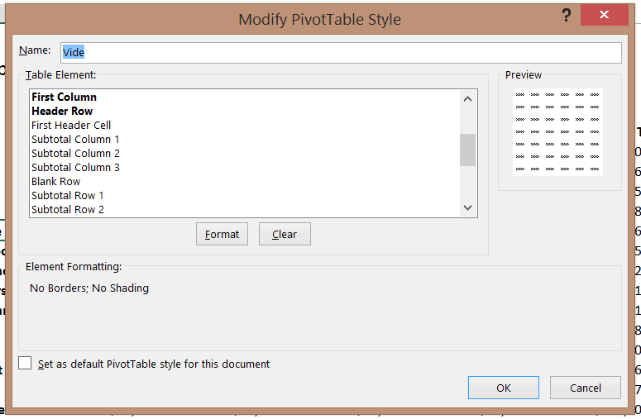Confirm changes with OK button
The width and height of the screenshot is (641, 419).
[503, 388]
